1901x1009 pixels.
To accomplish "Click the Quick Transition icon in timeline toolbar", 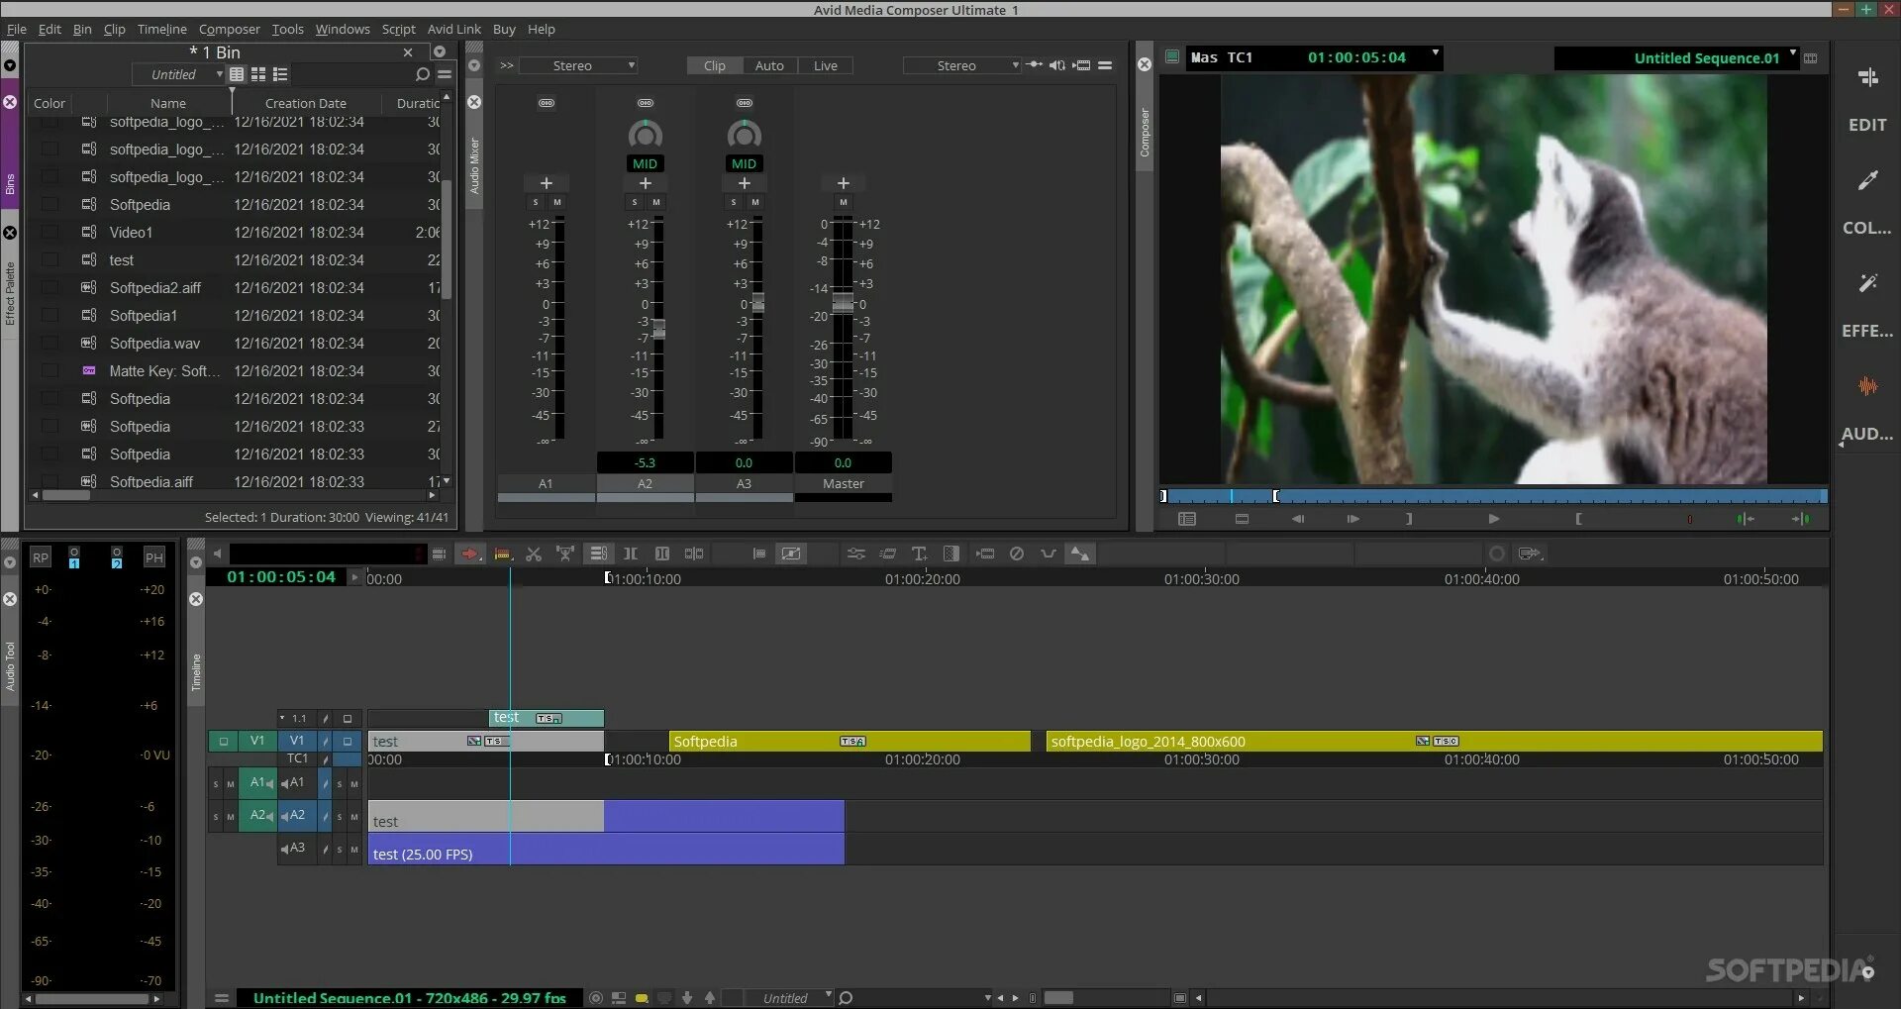I will [x=951, y=554].
